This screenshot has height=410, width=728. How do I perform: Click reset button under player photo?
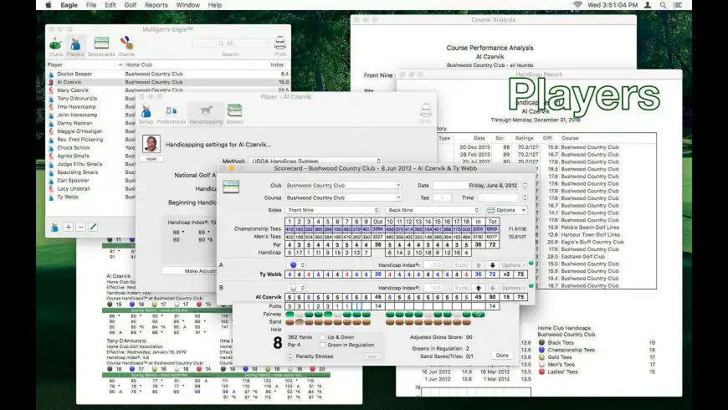coord(151,159)
